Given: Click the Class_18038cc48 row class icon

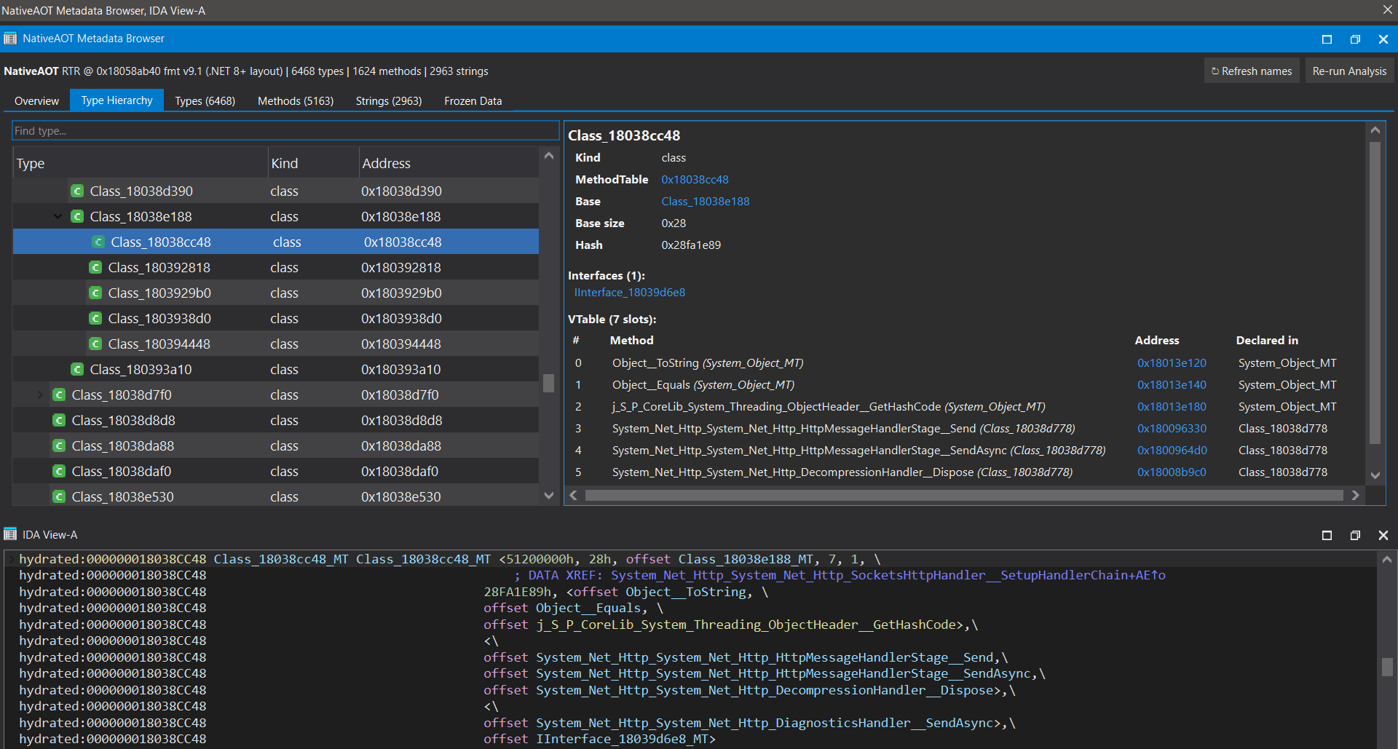Looking at the screenshot, I should point(98,242).
